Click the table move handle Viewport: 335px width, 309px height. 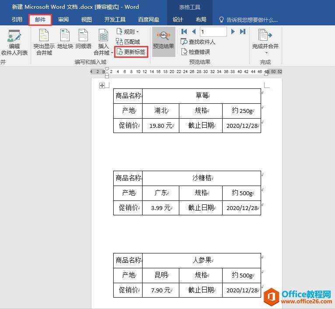tap(102, 85)
